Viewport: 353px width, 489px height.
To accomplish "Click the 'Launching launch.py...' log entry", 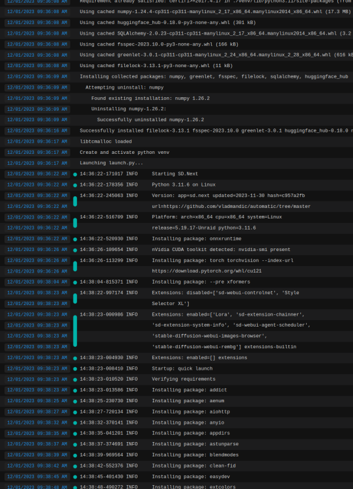I will pyautogui.click(x=111, y=163).
